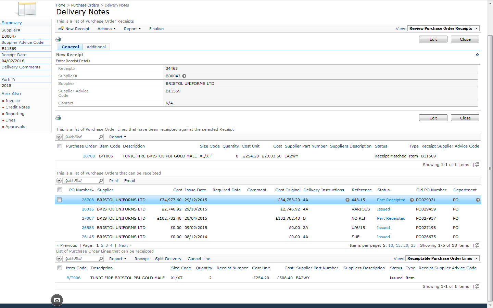Screen dimensions: 493x308
Task: Select all receiptable order lines checkbox
Action: click(x=60, y=268)
